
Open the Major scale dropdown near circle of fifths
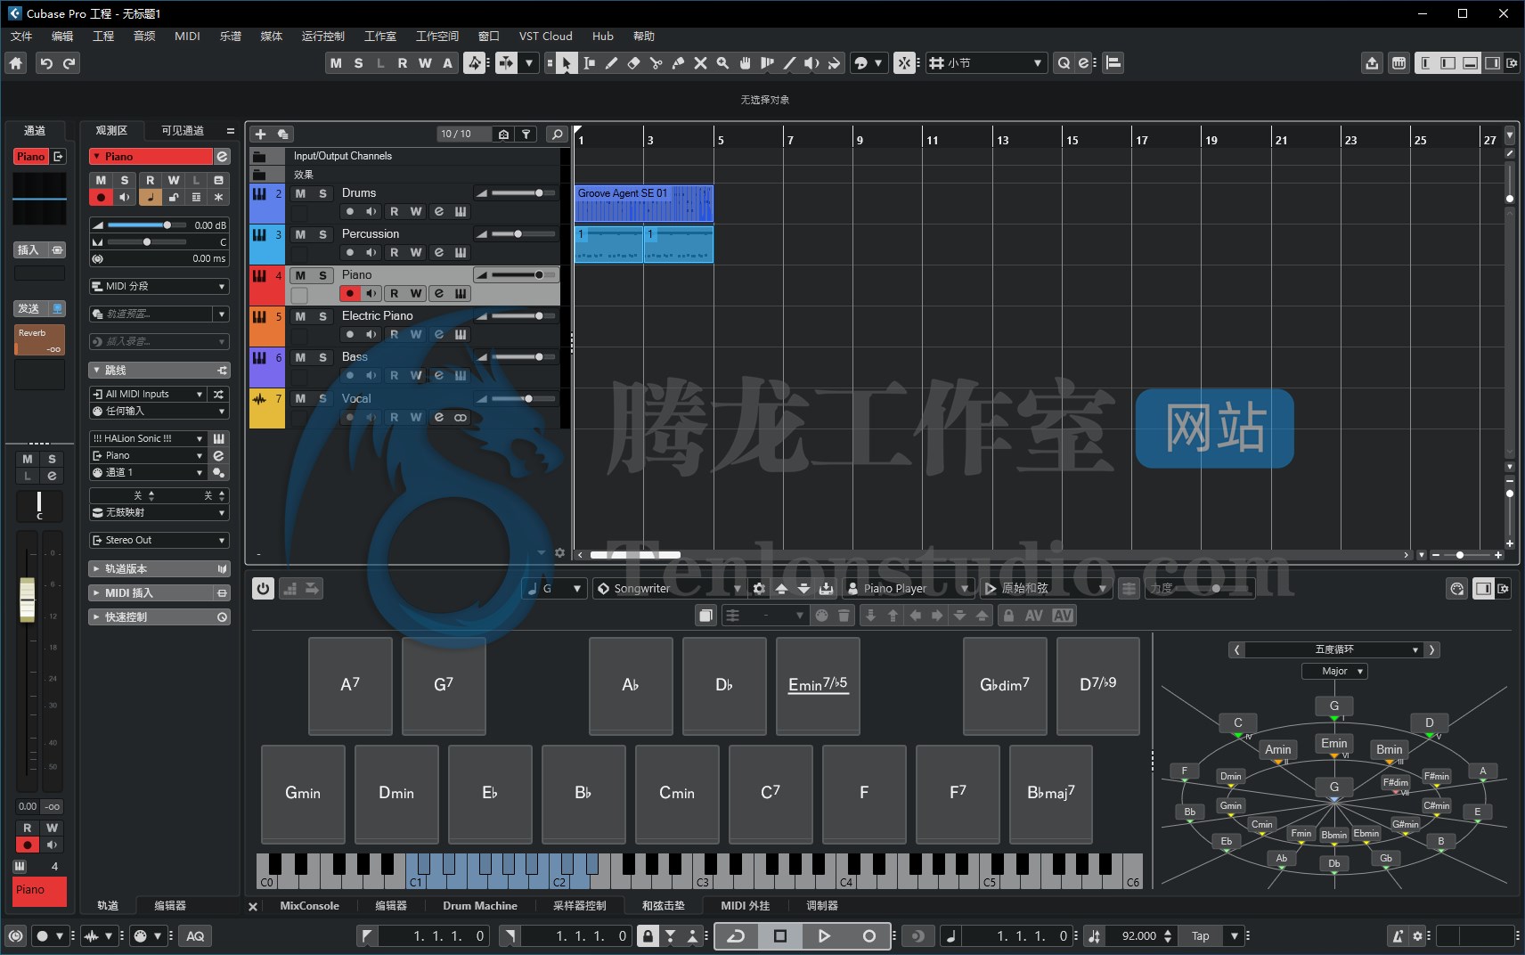point(1333,671)
